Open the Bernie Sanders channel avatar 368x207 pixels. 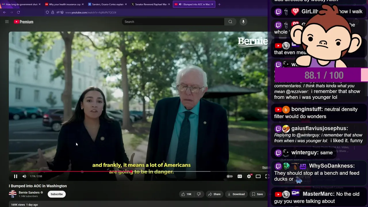[13, 194]
